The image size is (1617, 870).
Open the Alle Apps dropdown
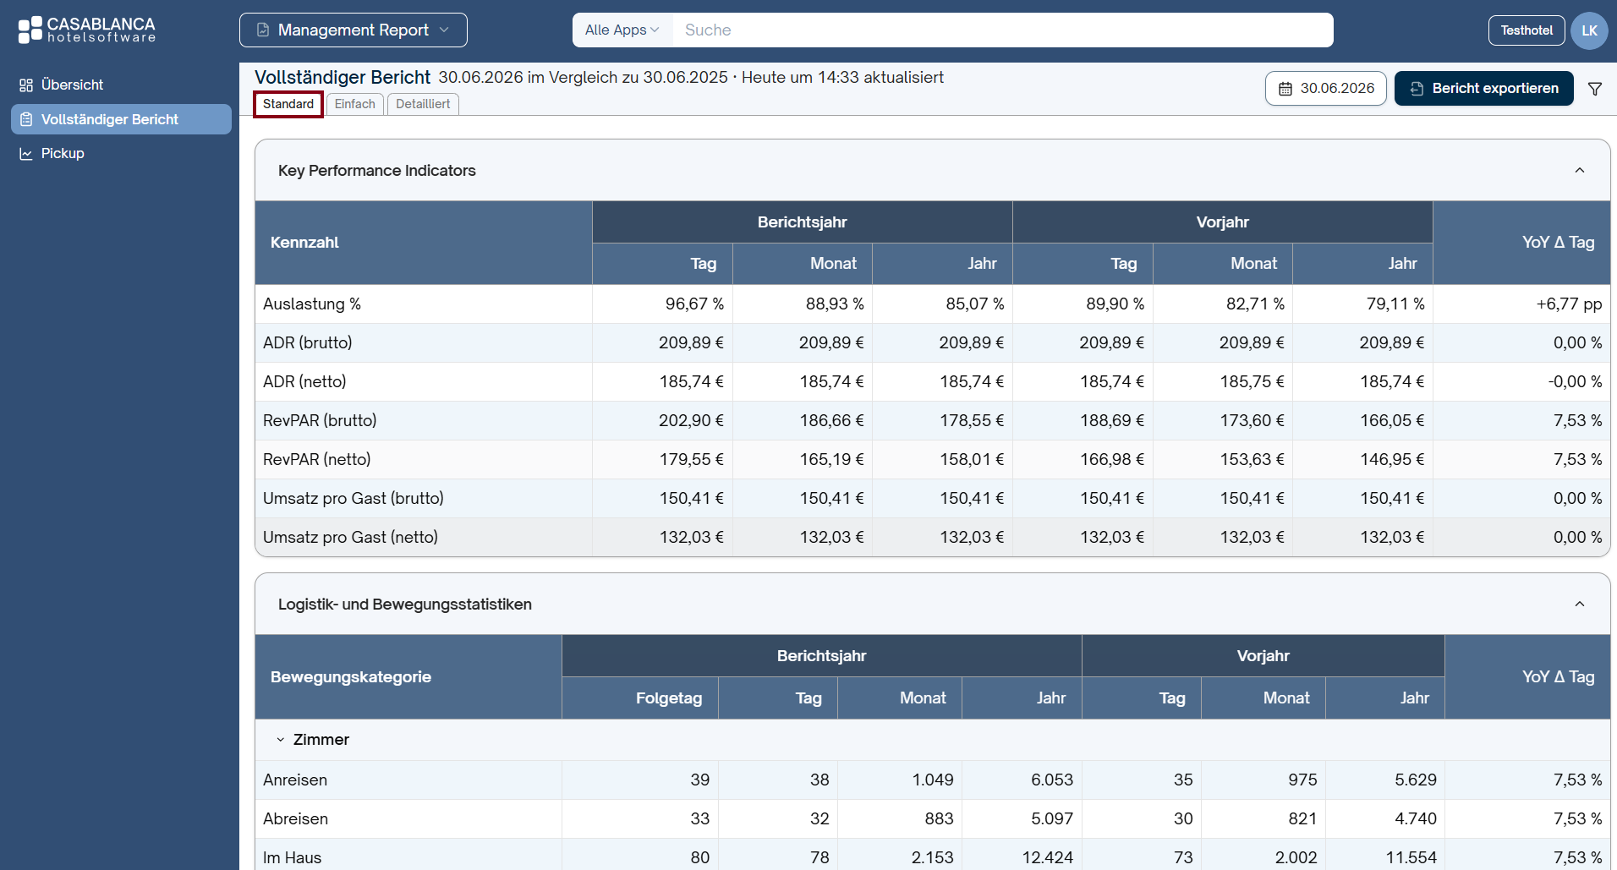(x=622, y=30)
